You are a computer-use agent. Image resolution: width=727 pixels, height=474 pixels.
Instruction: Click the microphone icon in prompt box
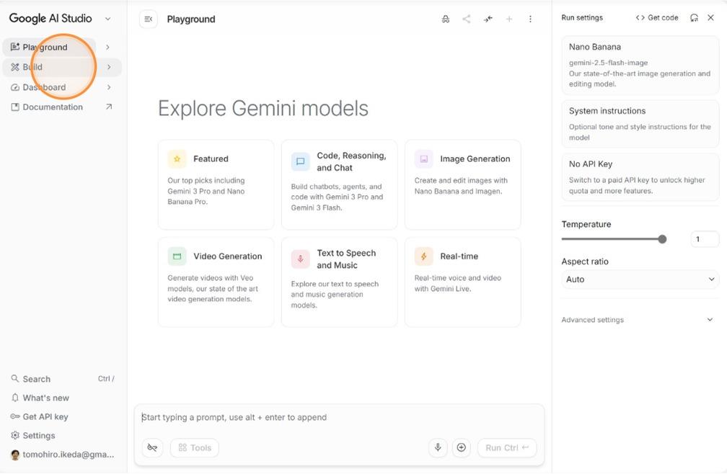438,447
